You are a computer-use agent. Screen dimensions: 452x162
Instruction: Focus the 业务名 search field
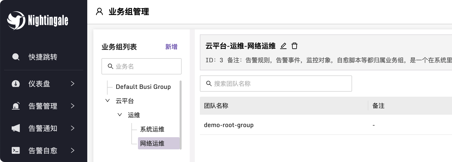click(x=142, y=66)
